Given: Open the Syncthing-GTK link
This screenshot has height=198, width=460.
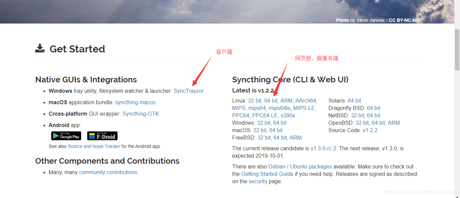Looking at the screenshot, I should click(x=141, y=114).
